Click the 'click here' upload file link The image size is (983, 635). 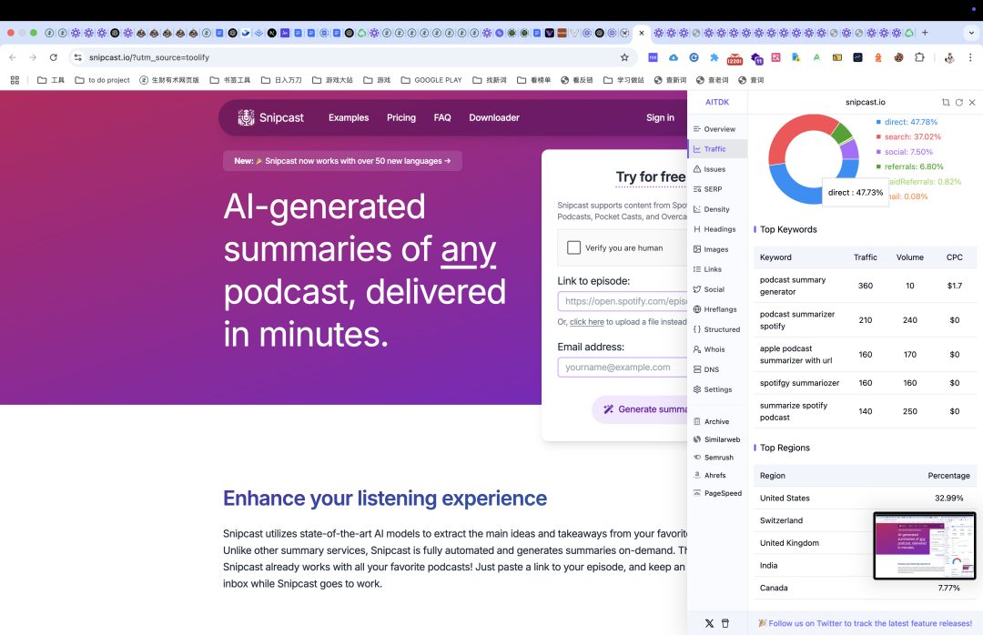tap(587, 322)
